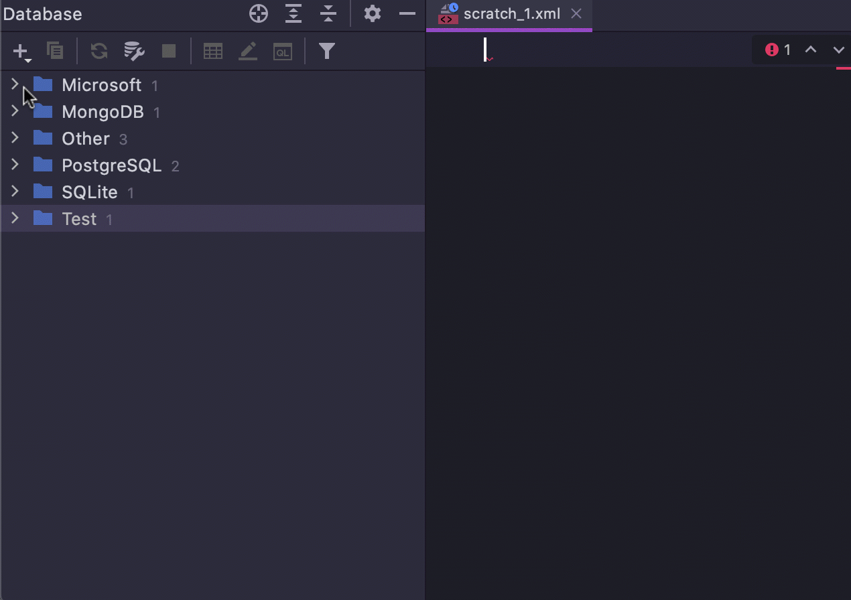Click the scratch_1.xml file type icon
Viewport: 851px width, 600px height.
[x=448, y=13]
